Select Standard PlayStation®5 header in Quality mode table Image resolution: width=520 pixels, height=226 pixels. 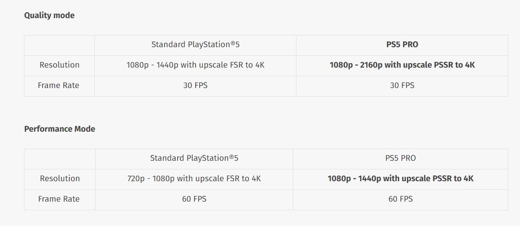[x=195, y=44]
